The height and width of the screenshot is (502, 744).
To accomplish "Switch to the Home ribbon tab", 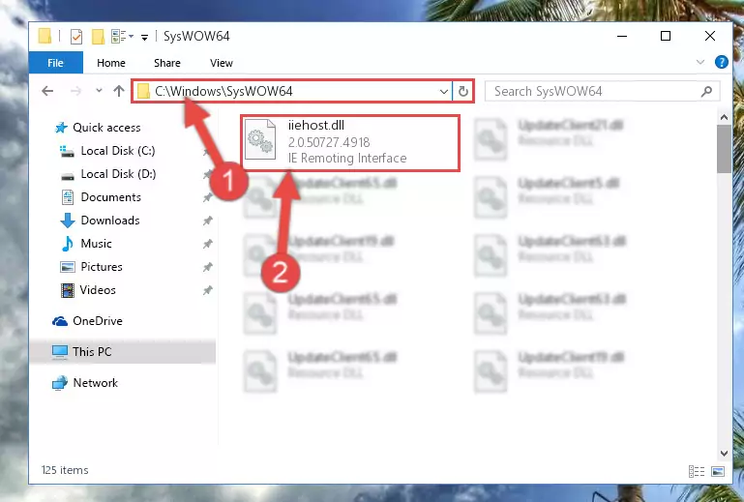I will pyautogui.click(x=111, y=63).
